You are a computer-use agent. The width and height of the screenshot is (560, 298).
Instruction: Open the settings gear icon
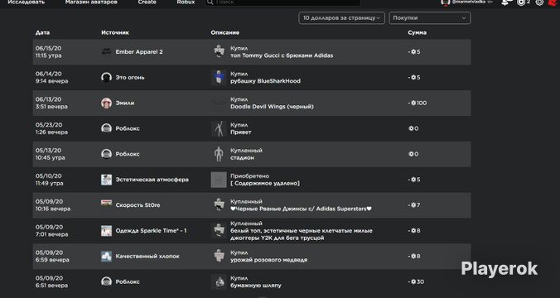point(539,2)
